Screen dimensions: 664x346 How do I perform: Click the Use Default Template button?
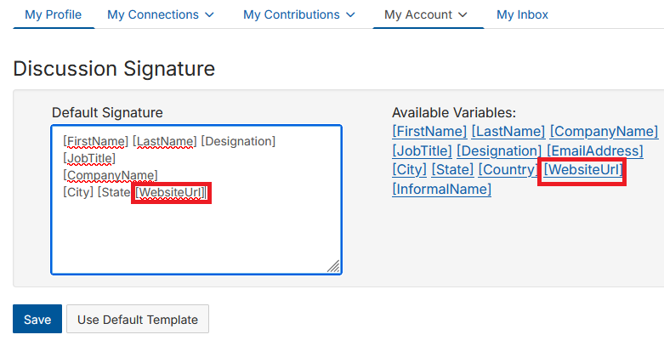[138, 320]
